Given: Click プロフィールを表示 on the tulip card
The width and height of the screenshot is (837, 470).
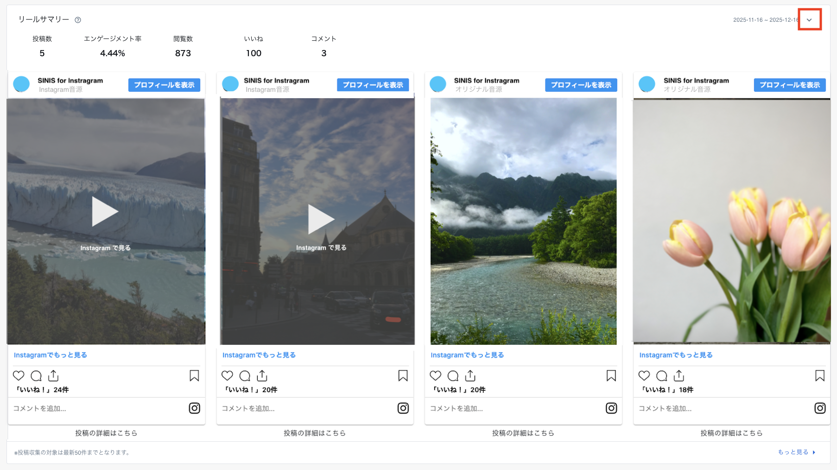Looking at the screenshot, I should [x=789, y=85].
